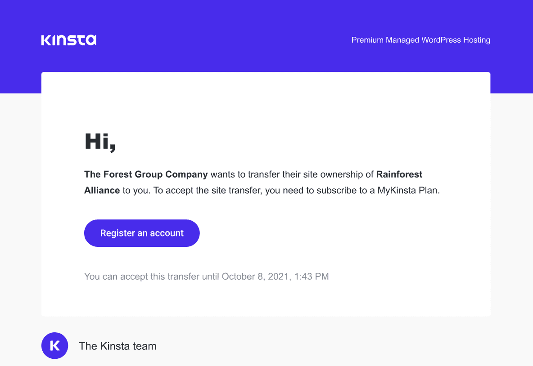This screenshot has width=533, height=366.
Task: Click the K logo beside the signature
Action: tap(54, 345)
